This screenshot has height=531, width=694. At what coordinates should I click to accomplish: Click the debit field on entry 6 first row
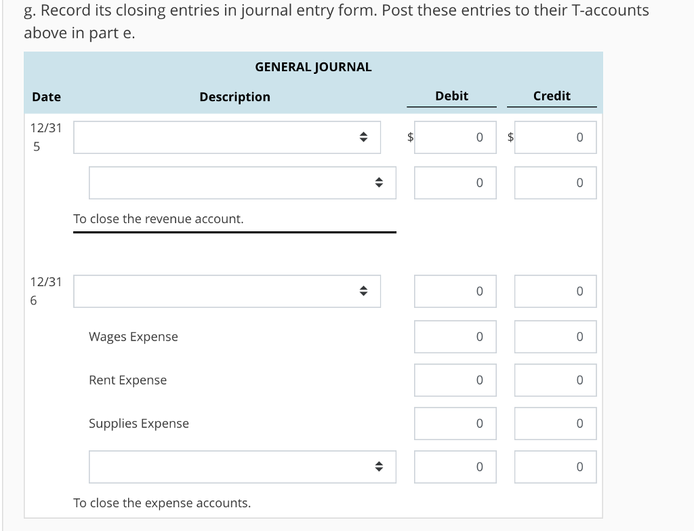(455, 292)
